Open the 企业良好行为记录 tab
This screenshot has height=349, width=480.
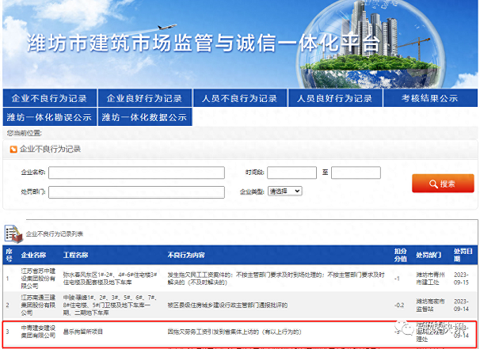click(144, 98)
